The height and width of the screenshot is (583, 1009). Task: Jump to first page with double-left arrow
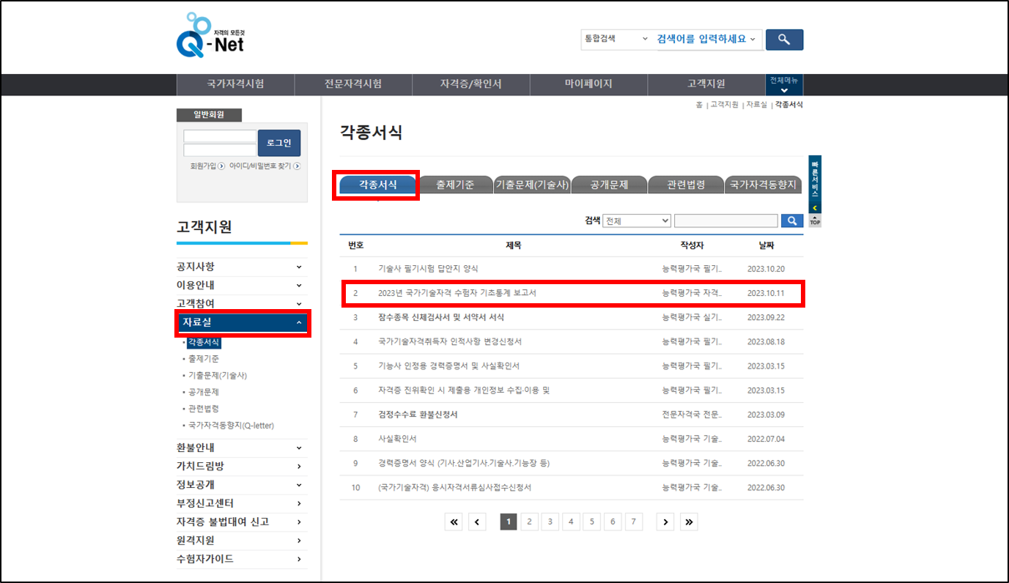tap(454, 521)
